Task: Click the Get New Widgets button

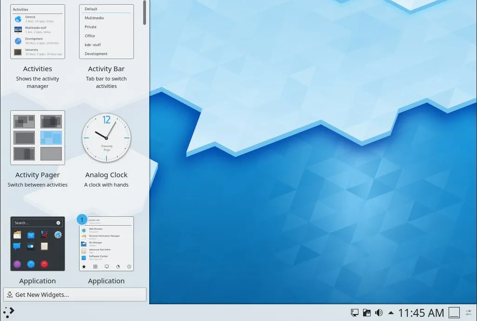Action: tap(75, 294)
